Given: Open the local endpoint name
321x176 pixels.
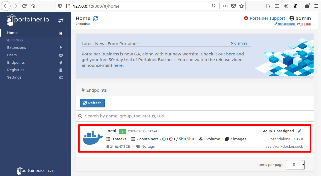Looking at the screenshot, I should coord(111,131).
